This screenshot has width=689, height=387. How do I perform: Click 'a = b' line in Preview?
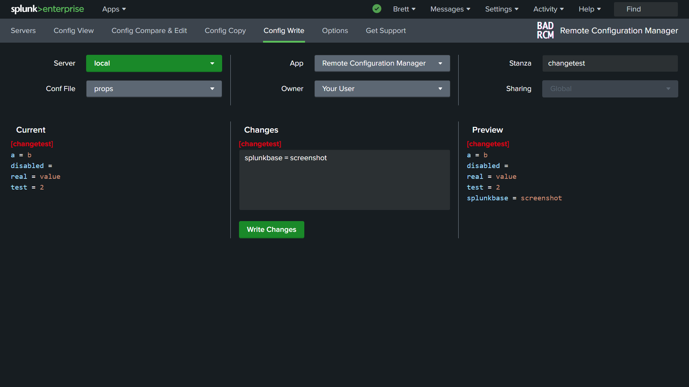pos(477,155)
